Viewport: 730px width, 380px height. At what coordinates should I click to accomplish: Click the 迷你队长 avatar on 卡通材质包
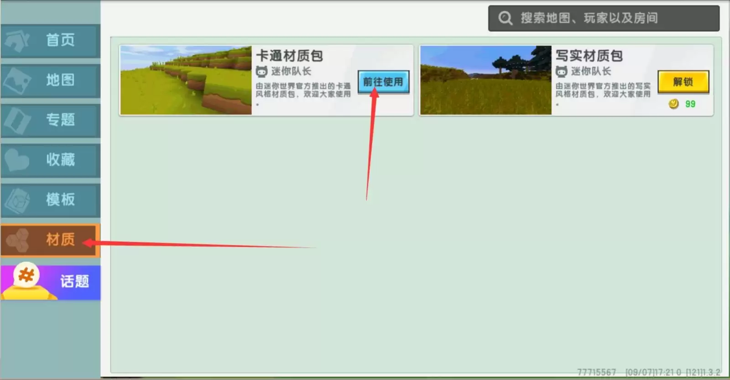[261, 72]
